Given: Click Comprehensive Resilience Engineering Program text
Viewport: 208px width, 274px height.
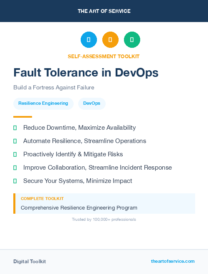Looking at the screenshot, I should point(79,208).
